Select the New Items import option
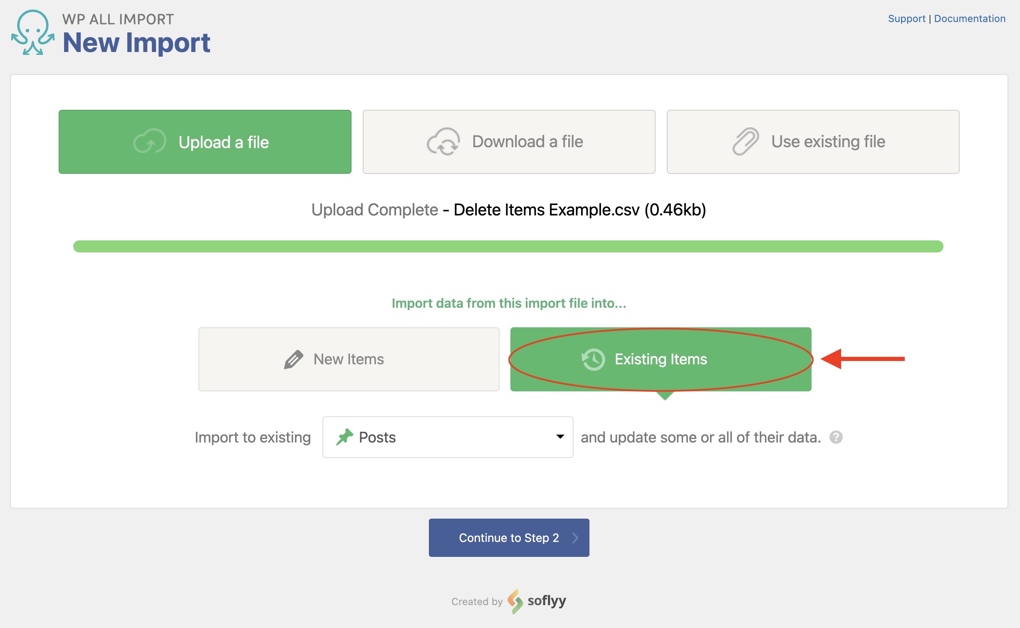 pyautogui.click(x=349, y=359)
